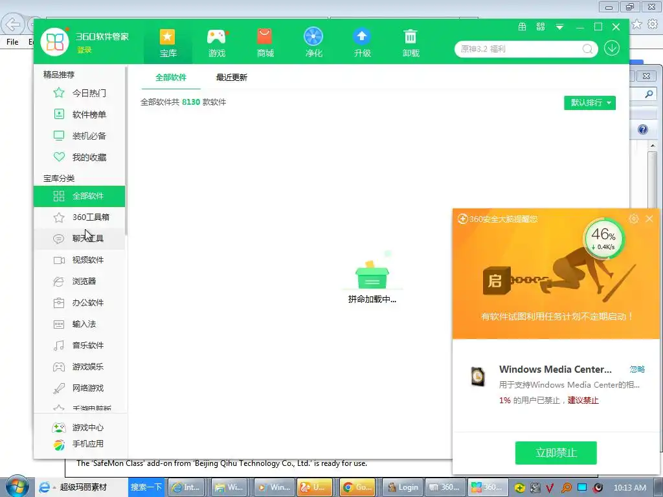Select 全部软件 category in sidebar
The width and height of the screenshot is (663, 497).
point(80,196)
